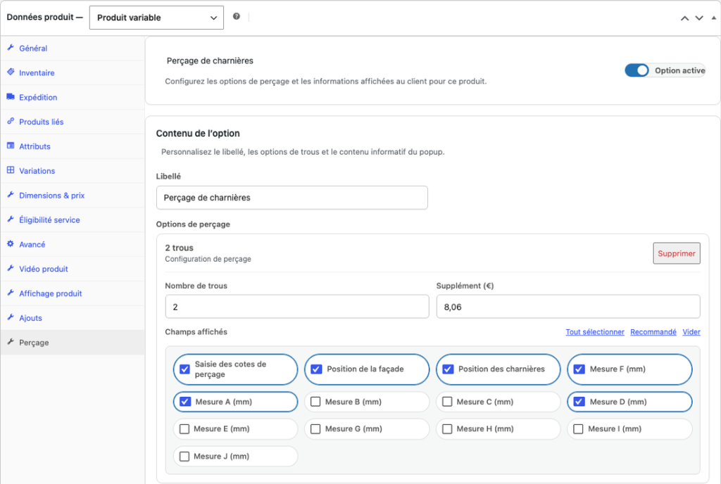Enable Mesure G (mm) field
This screenshot has height=484, width=721.
click(315, 429)
